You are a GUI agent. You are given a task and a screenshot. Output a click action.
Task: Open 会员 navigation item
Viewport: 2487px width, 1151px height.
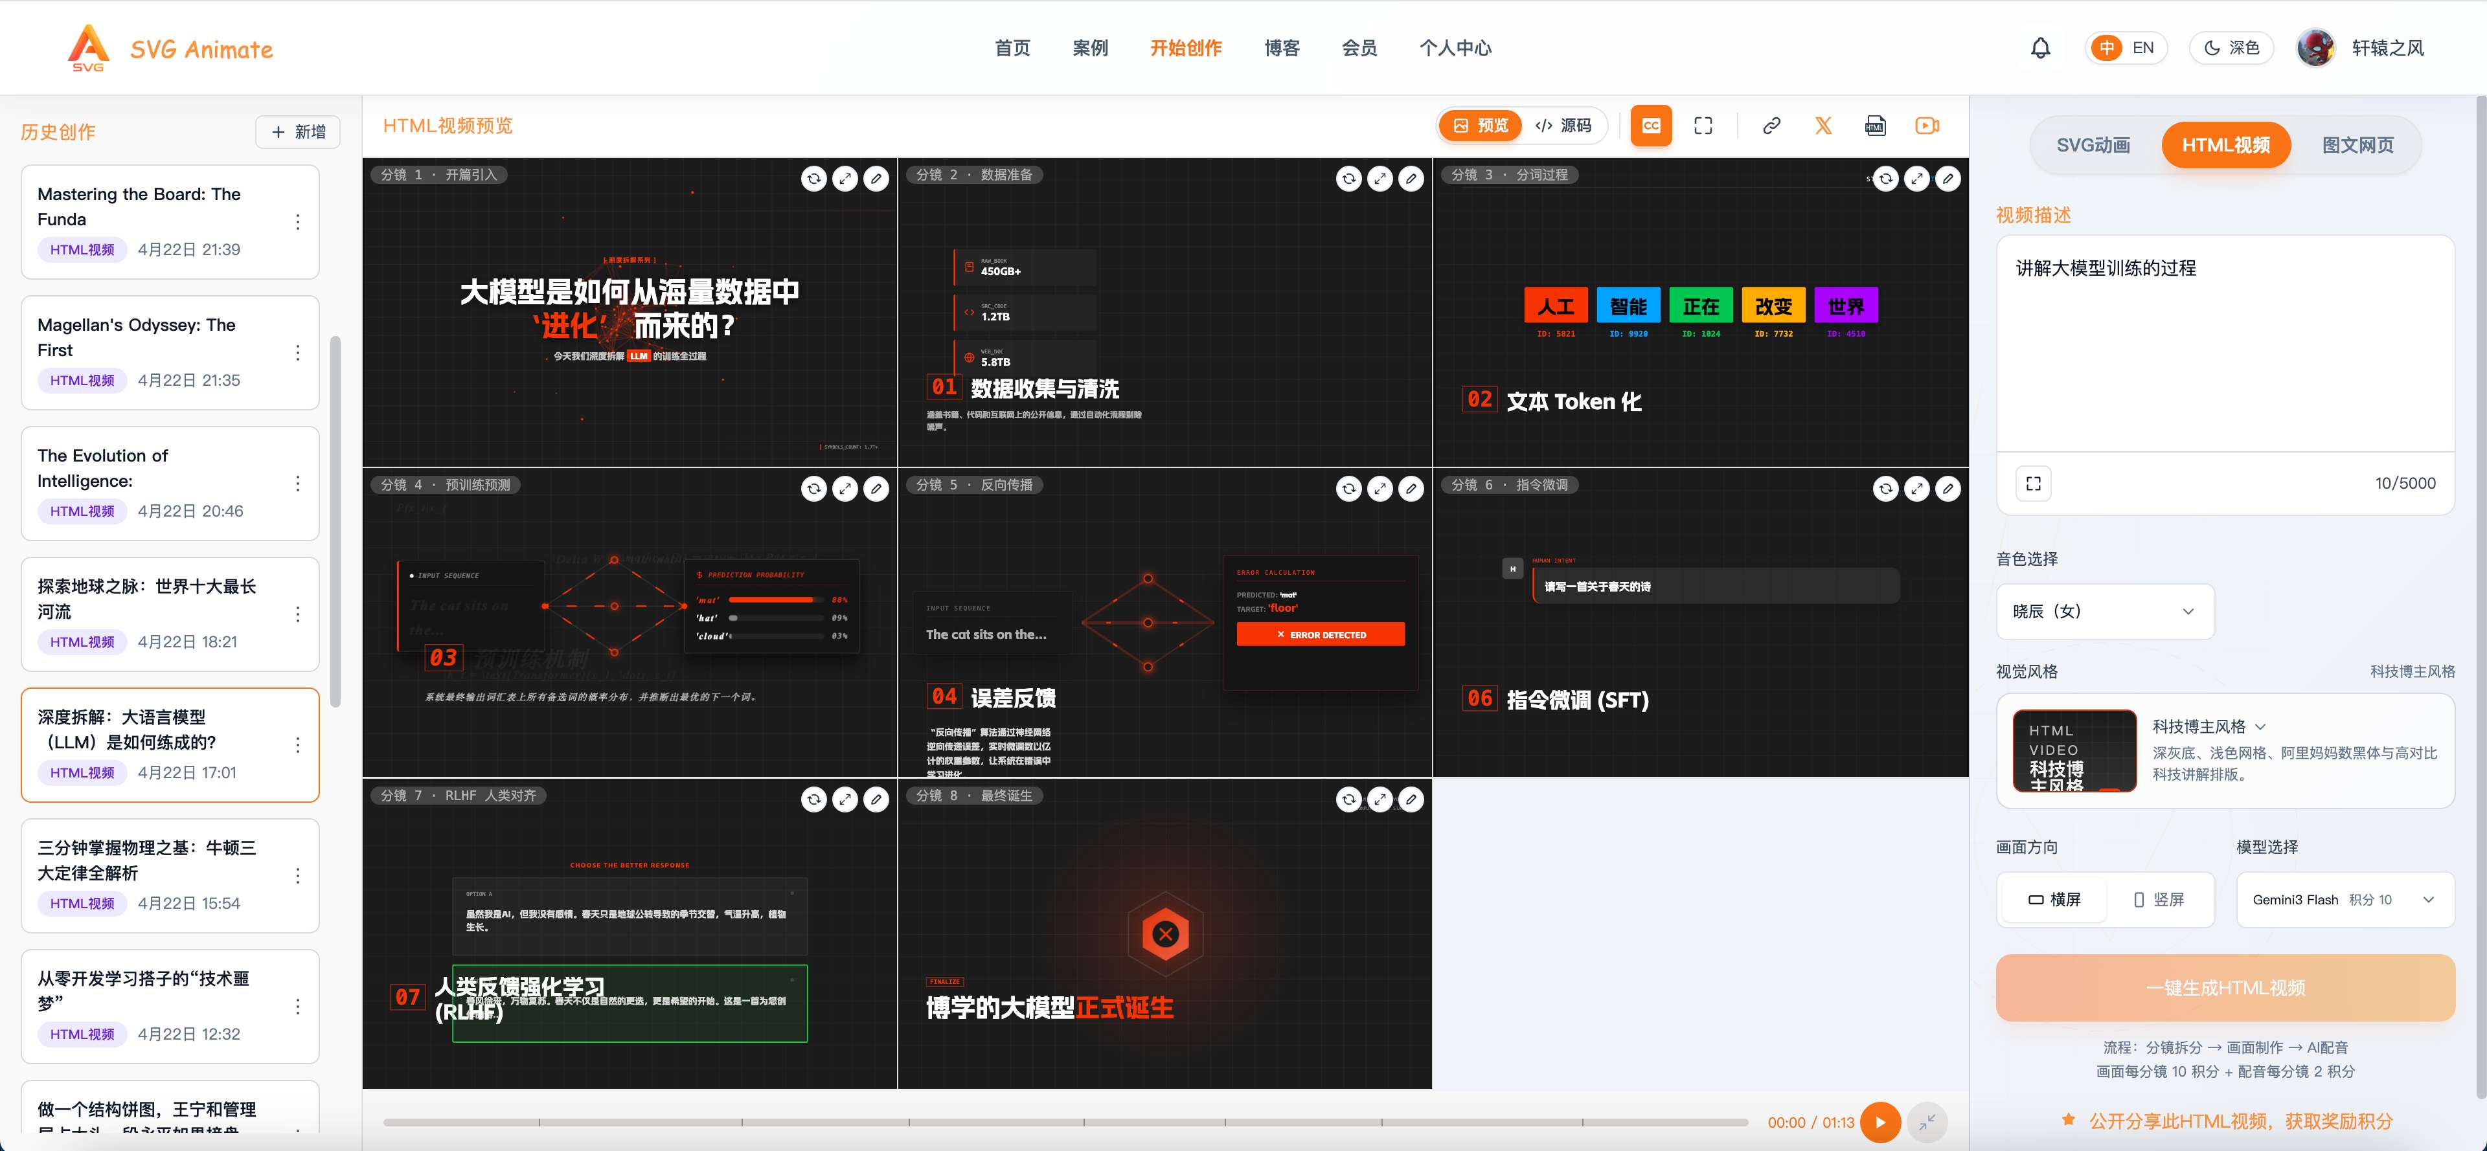tap(1358, 49)
